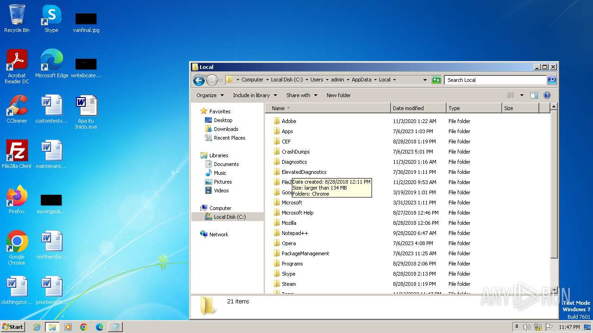Expand the Users breadcrumb arrow
593x333 pixels.
tap(327, 80)
